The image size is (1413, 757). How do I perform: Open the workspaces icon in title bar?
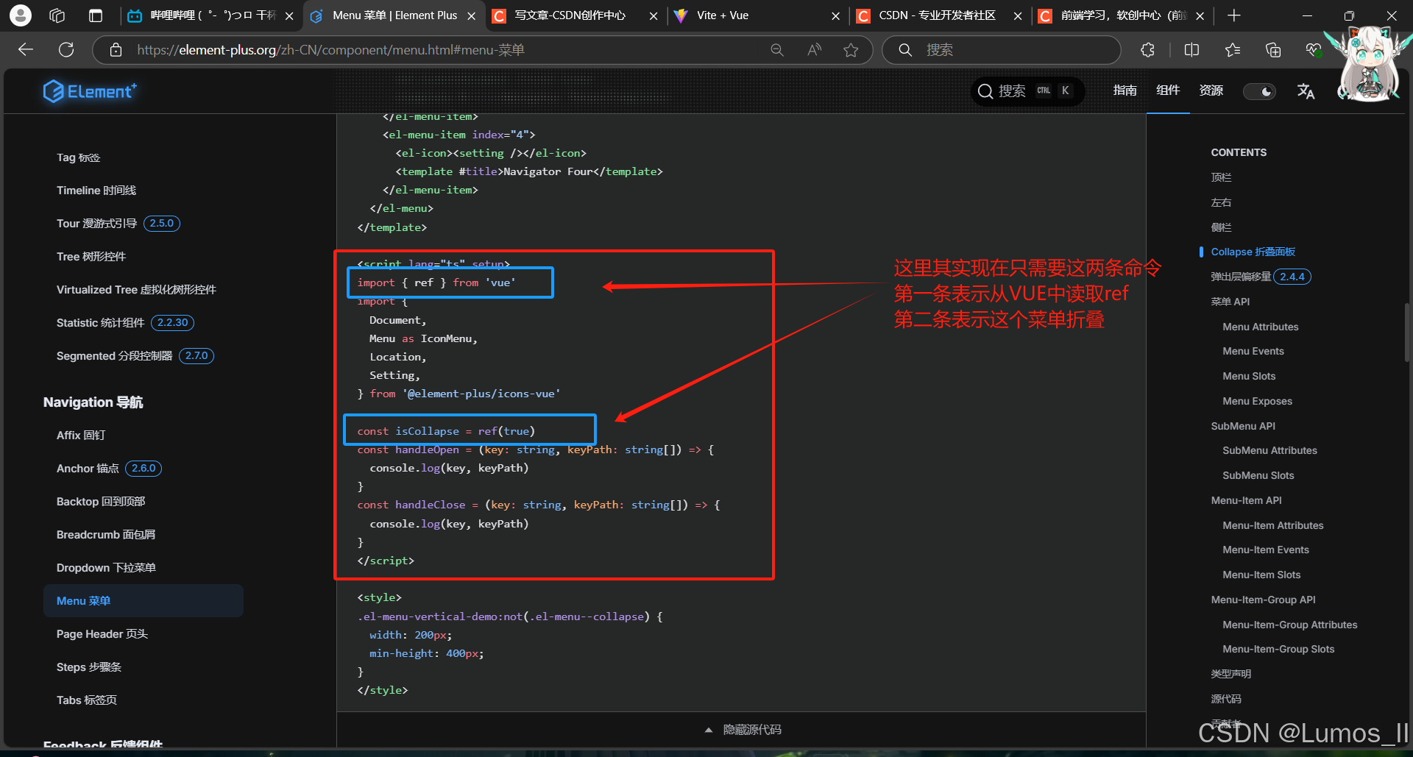tap(57, 15)
